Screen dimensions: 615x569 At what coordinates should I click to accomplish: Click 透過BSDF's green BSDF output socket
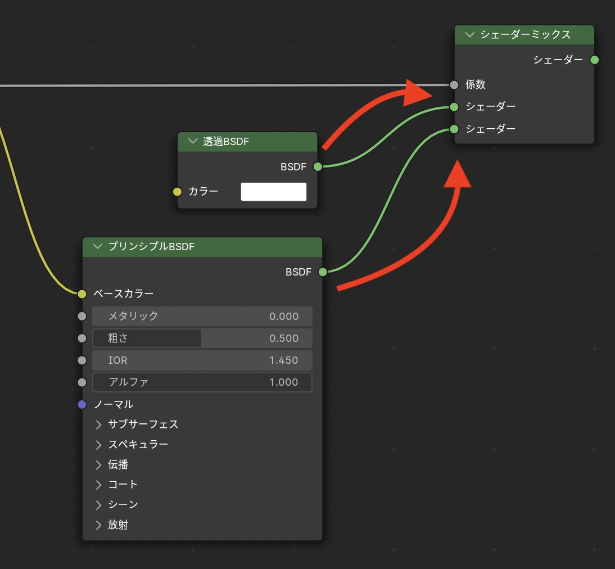(x=318, y=166)
